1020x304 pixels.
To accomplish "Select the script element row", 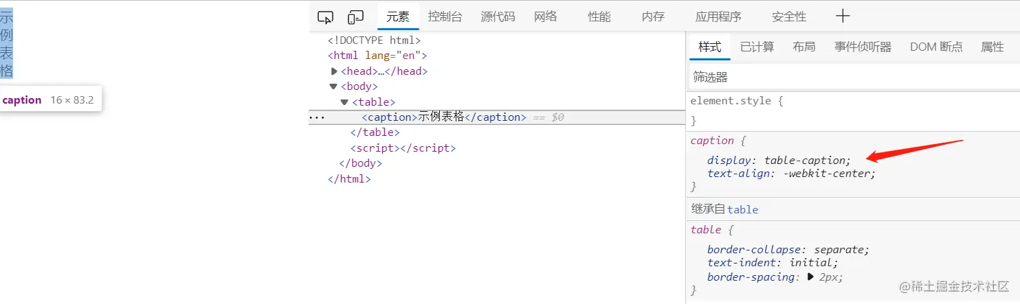I will [403, 148].
